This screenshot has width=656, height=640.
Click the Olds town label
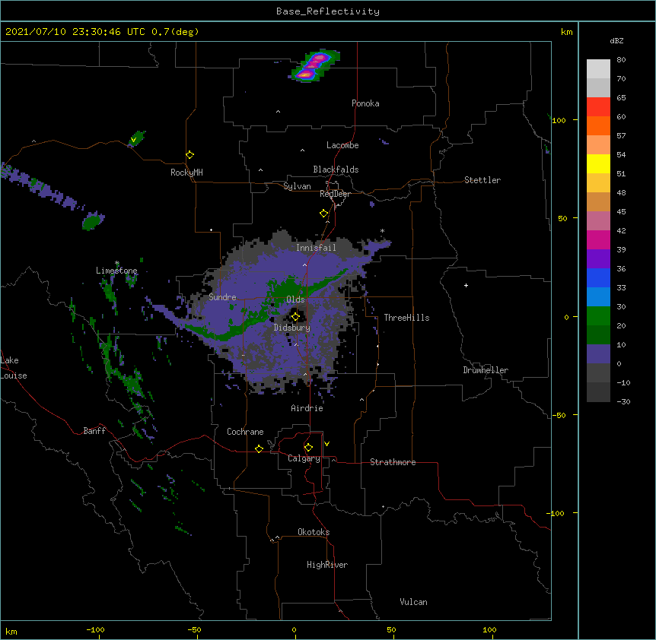pos(295,299)
